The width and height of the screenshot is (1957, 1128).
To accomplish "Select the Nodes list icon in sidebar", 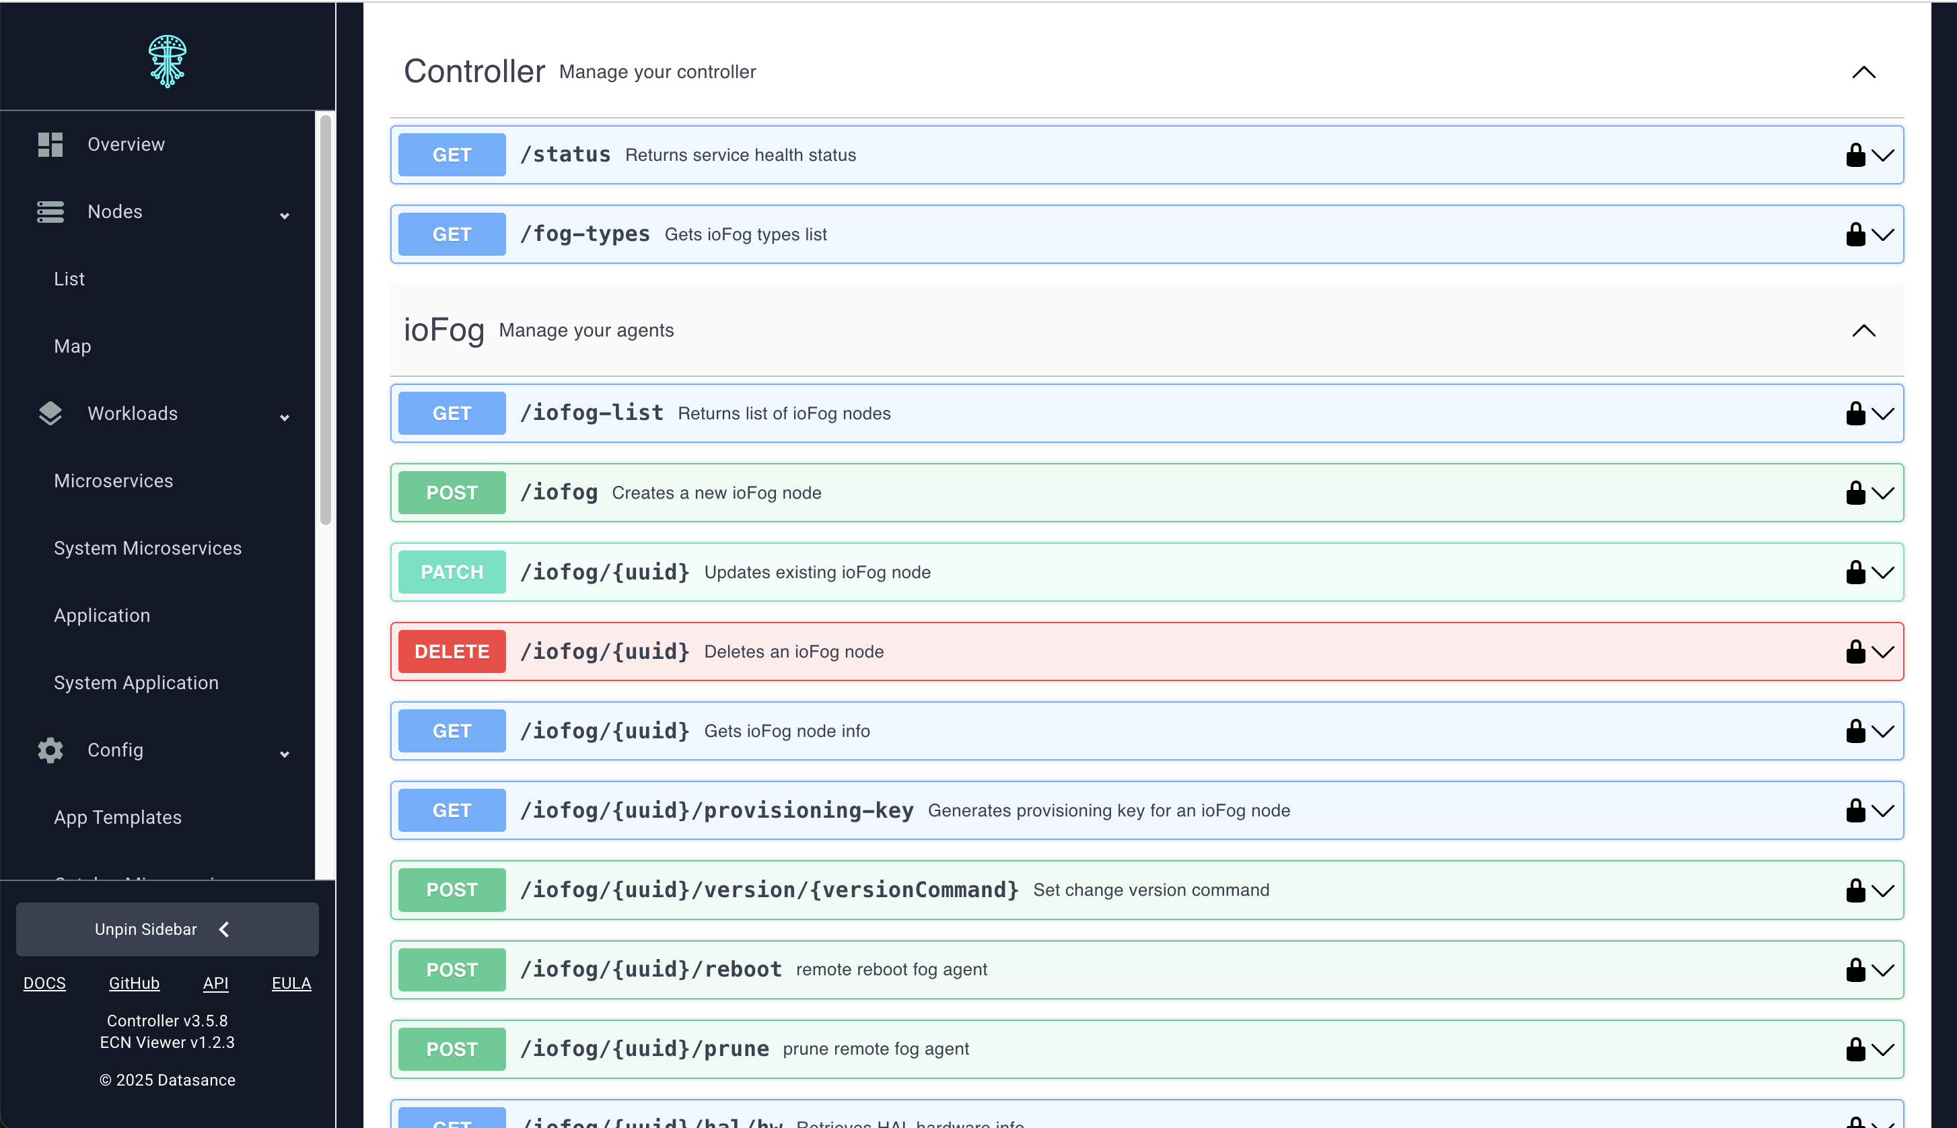I will point(50,211).
